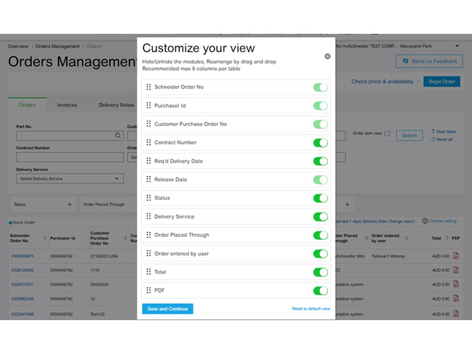Click the Part No. search magnifier icon
The height and width of the screenshot is (354, 472).
[x=118, y=135]
